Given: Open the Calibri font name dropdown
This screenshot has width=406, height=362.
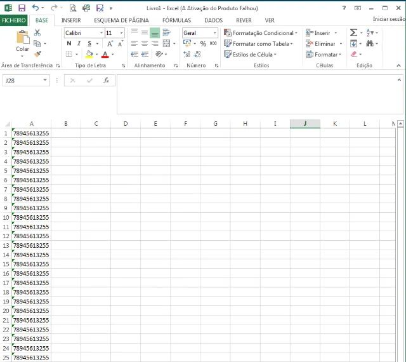Looking at the screenshot, I should coord(101,33).
